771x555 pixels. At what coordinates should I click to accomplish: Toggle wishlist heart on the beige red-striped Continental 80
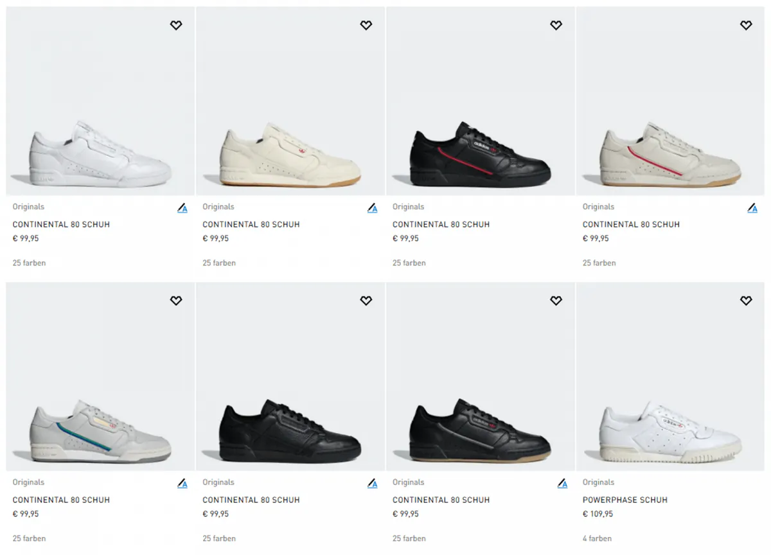point(746,25)
